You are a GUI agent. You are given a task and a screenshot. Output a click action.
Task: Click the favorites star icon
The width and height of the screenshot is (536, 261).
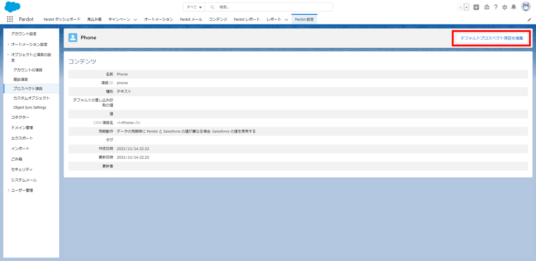pos(461,7)
